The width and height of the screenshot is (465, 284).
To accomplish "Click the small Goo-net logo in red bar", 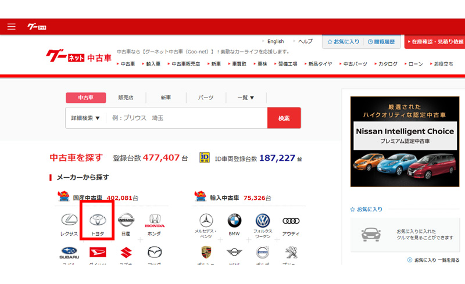I will coord(37,27).
